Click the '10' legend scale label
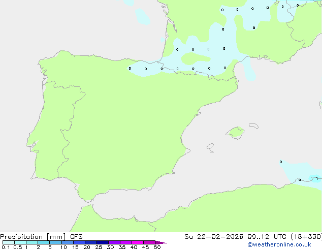 (x=63, y=247)
